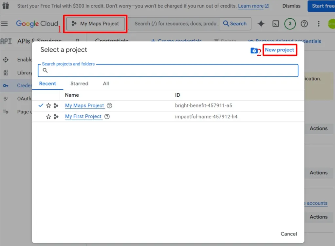Cancel the Select a project dialog

288,234
